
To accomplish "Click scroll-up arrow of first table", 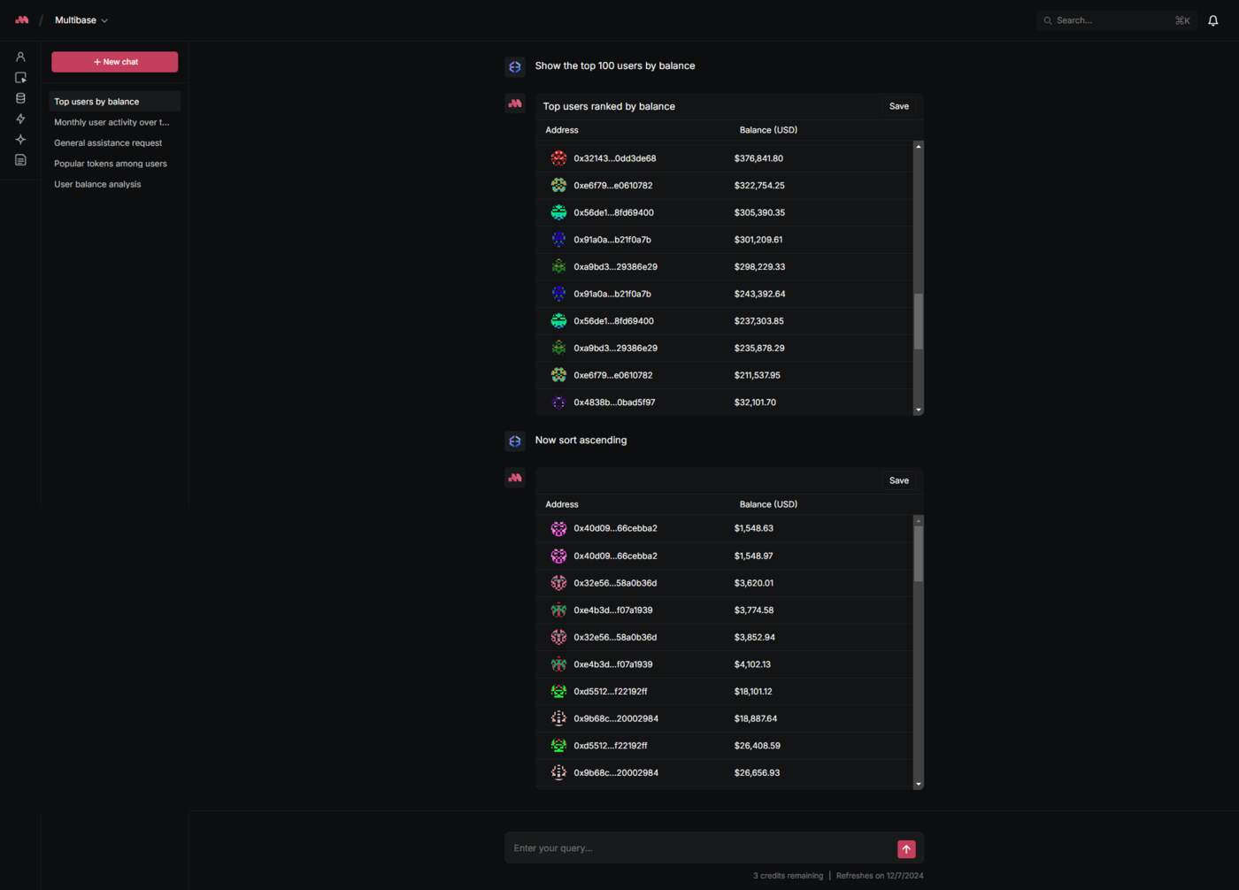I will click(x=919, y=146).
